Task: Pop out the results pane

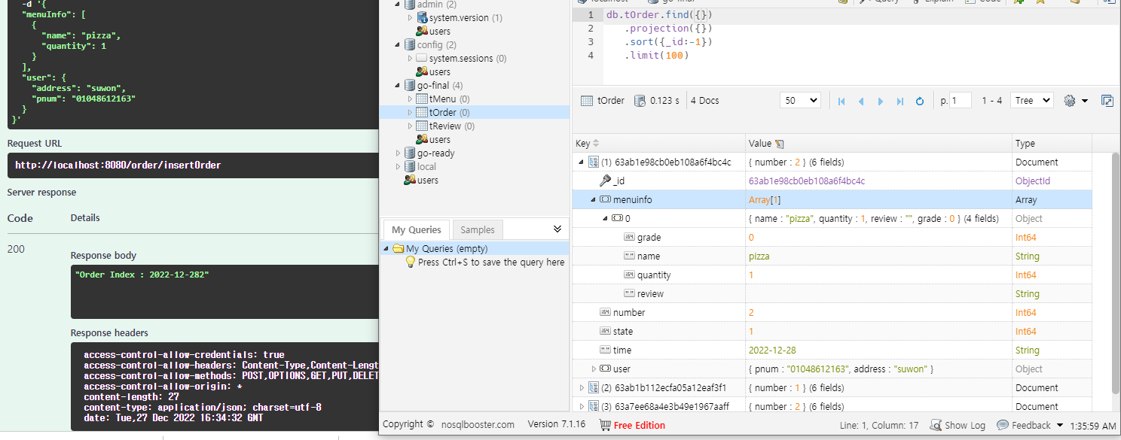Action: pos(1107,101)
